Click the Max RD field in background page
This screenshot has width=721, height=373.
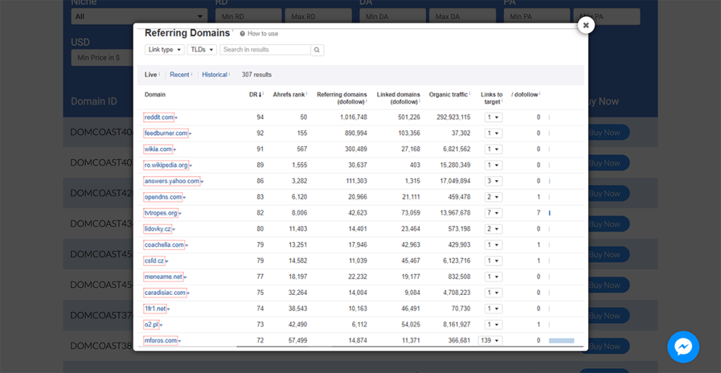[318, 16]
